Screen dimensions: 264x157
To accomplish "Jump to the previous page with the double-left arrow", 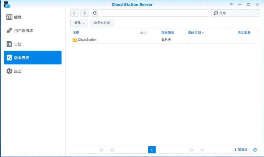I will coord(112,150).
